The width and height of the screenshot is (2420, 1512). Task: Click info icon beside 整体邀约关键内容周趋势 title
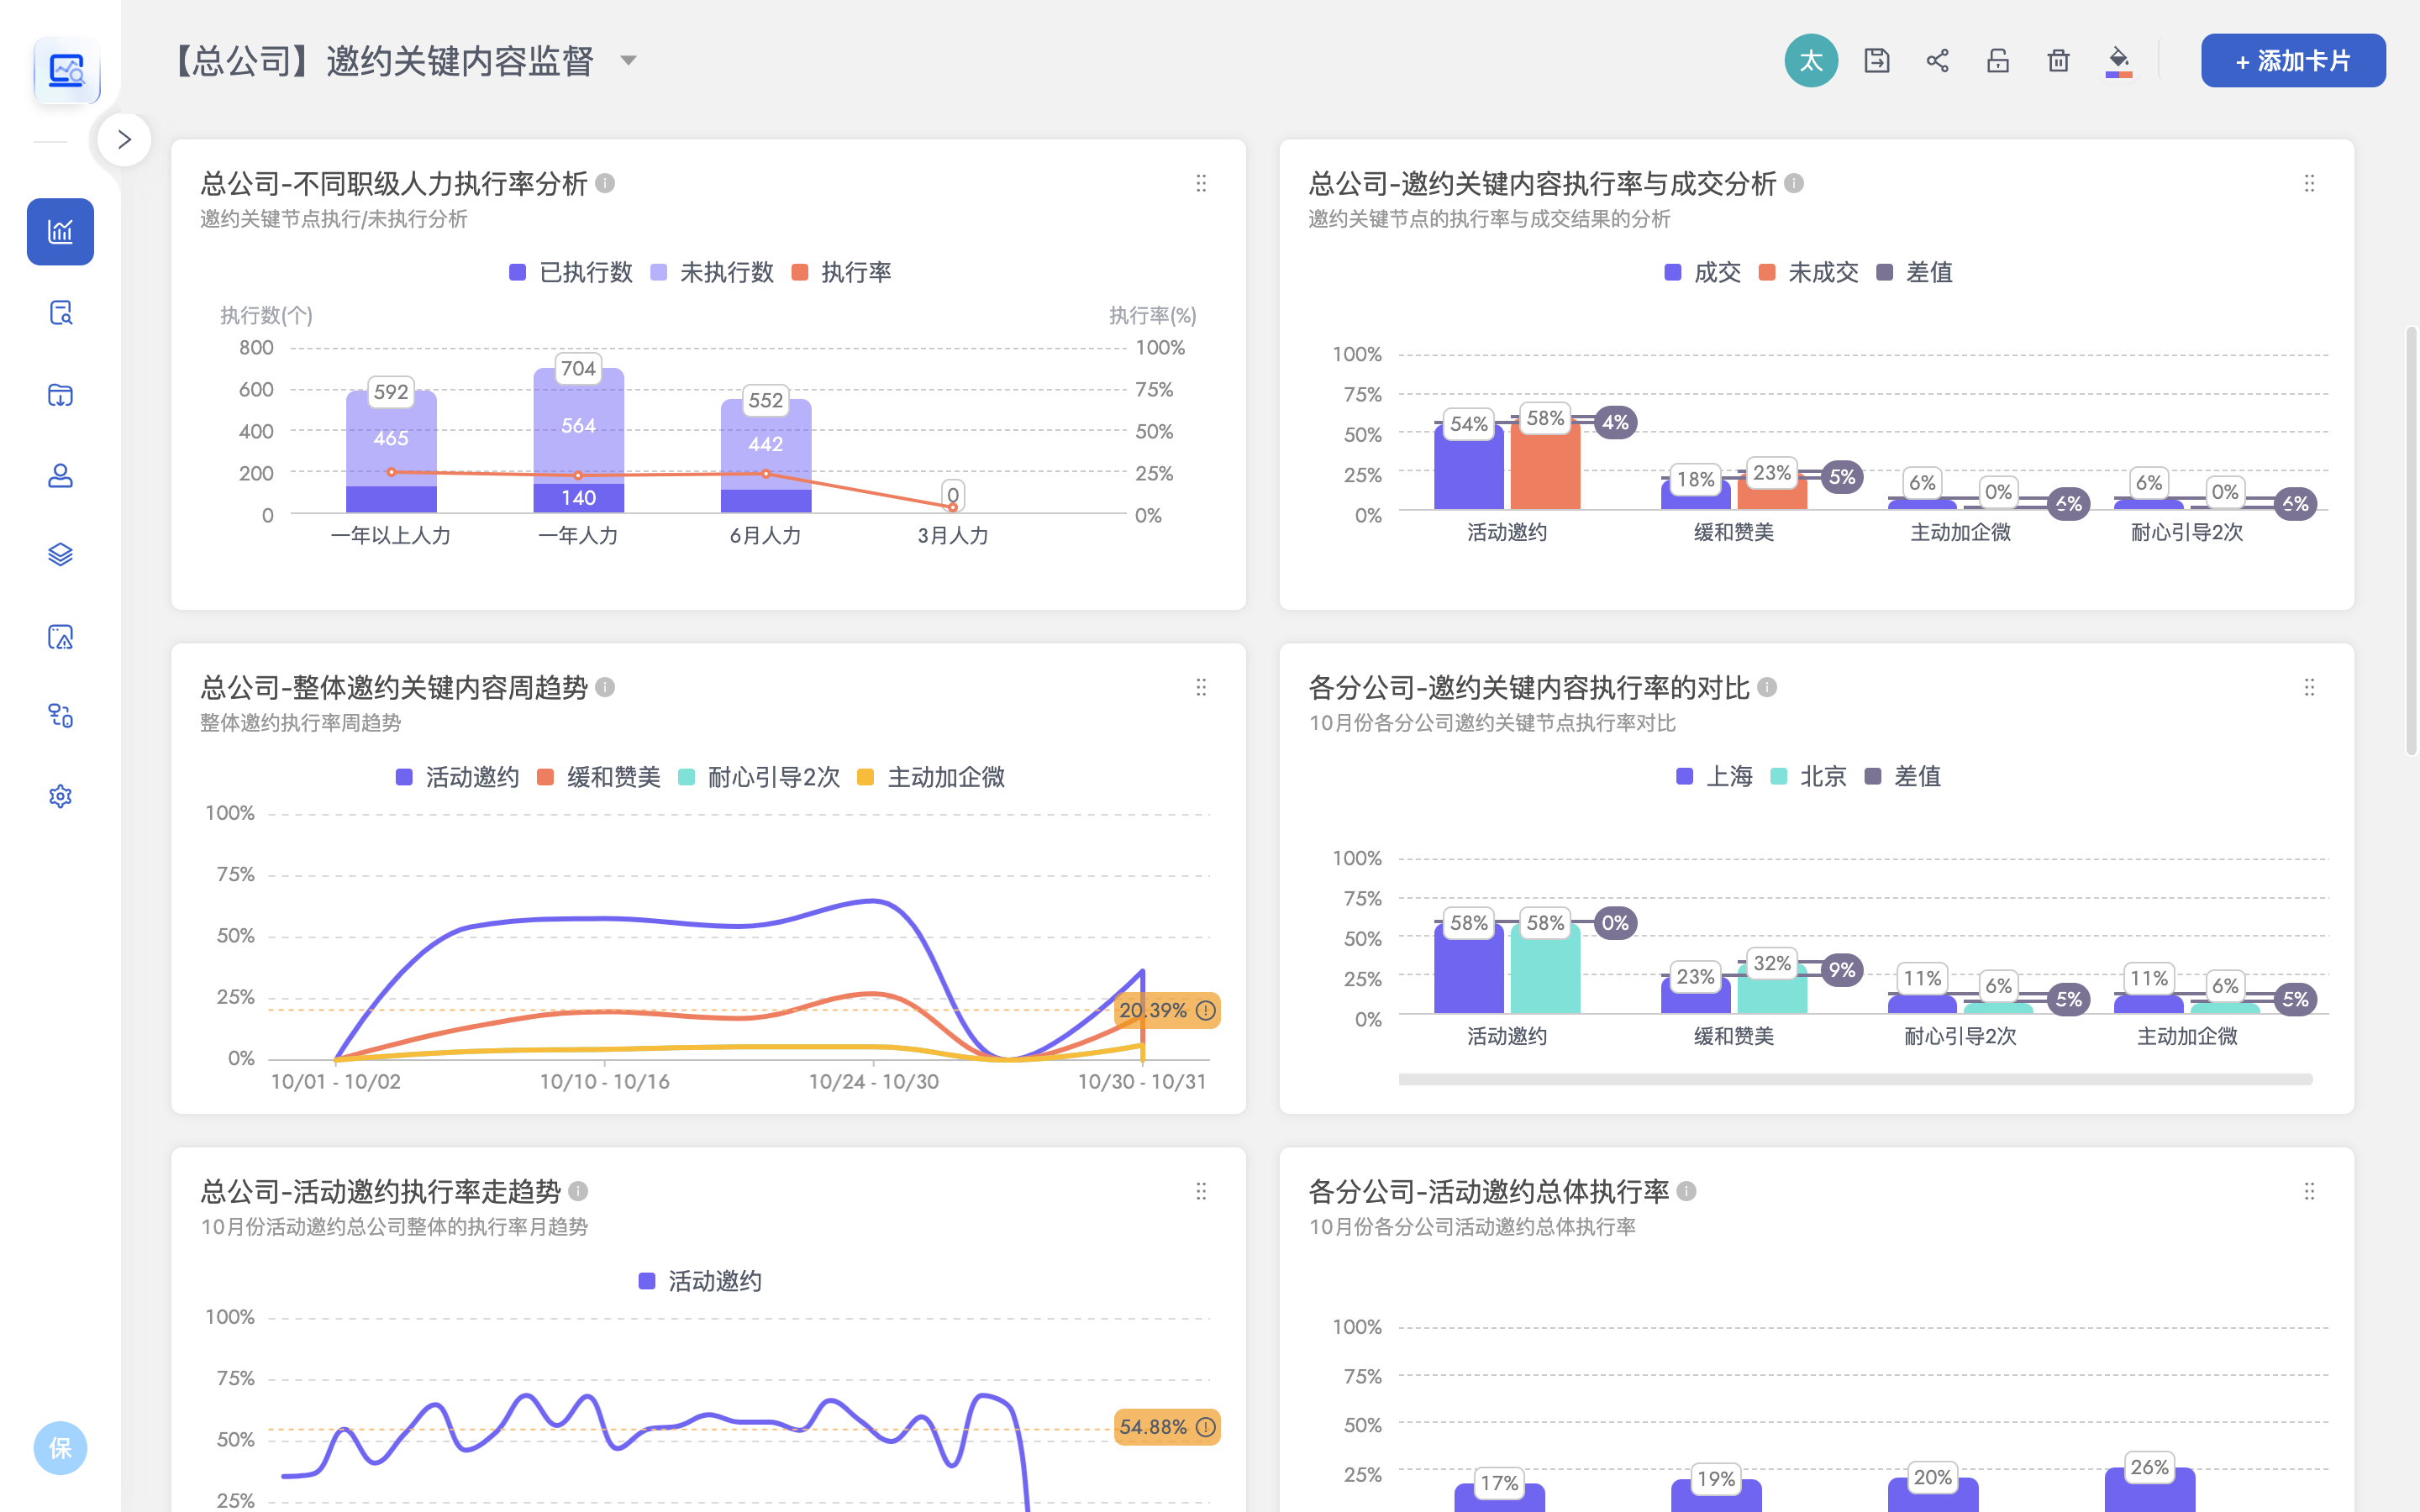[605, 687]
